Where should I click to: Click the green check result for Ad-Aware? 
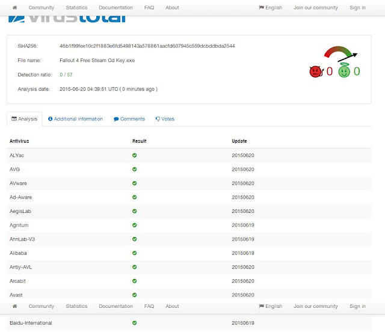coord(135,197)
